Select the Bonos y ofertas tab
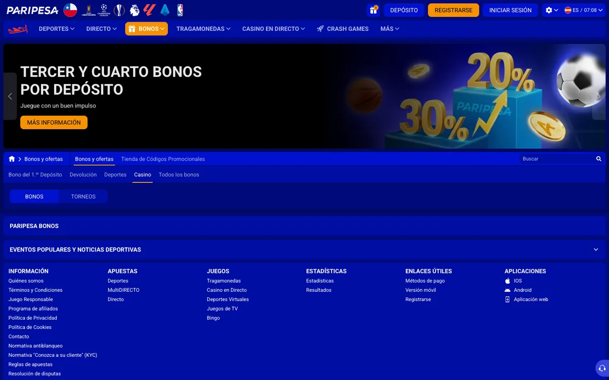This screenshot has width=609, height=380. [94, 159]
